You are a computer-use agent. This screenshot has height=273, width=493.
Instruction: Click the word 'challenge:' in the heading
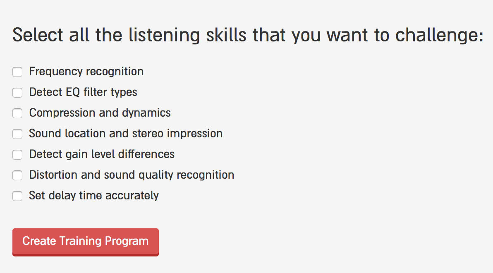pos(439,35)
